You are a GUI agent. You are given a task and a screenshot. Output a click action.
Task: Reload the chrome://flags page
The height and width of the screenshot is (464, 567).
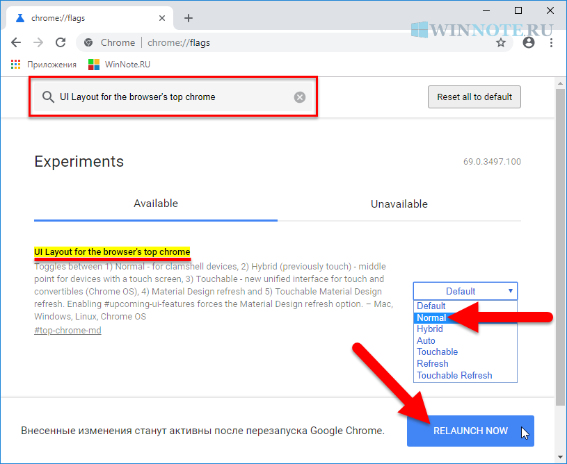coord(61,42)
